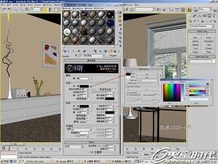Screen dimensions: 218x164
Task: Click the object color swatch in Name and Color
Action: point(214,61)
